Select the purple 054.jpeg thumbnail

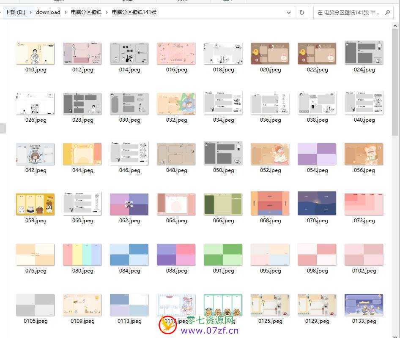317,154
